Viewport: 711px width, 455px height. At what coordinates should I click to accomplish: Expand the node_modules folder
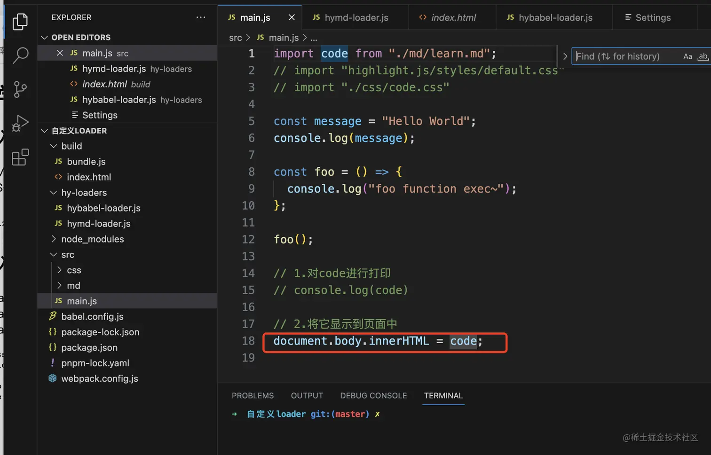coord(54,239)
